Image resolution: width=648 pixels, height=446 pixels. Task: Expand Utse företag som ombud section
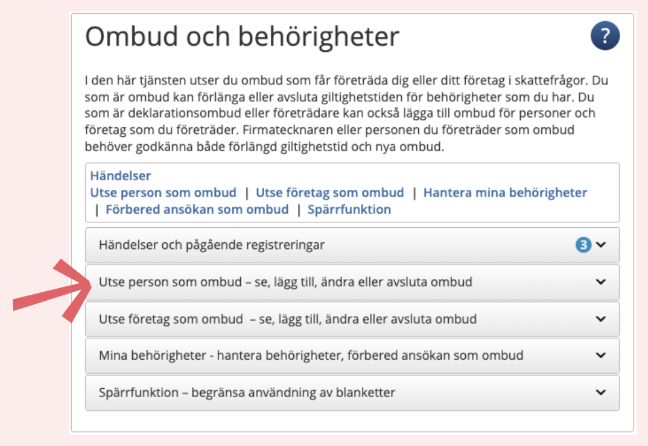(x=352, y=319)
